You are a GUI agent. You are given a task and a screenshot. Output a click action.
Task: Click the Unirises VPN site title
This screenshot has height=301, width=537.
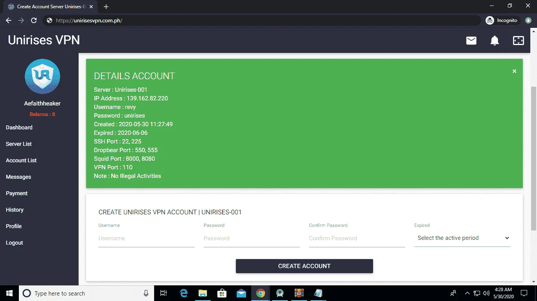44,40
